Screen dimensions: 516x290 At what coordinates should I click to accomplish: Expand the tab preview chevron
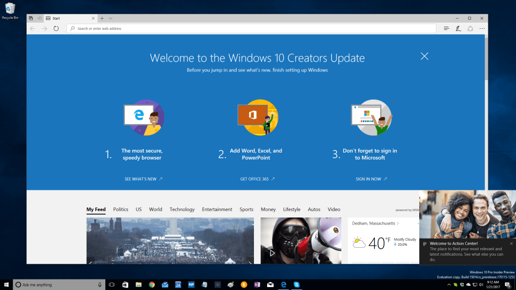coord(110,18)
